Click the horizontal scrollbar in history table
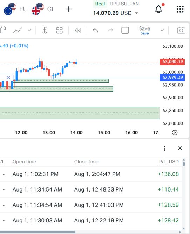Screen dimensions: 190x234 [38, 232]
